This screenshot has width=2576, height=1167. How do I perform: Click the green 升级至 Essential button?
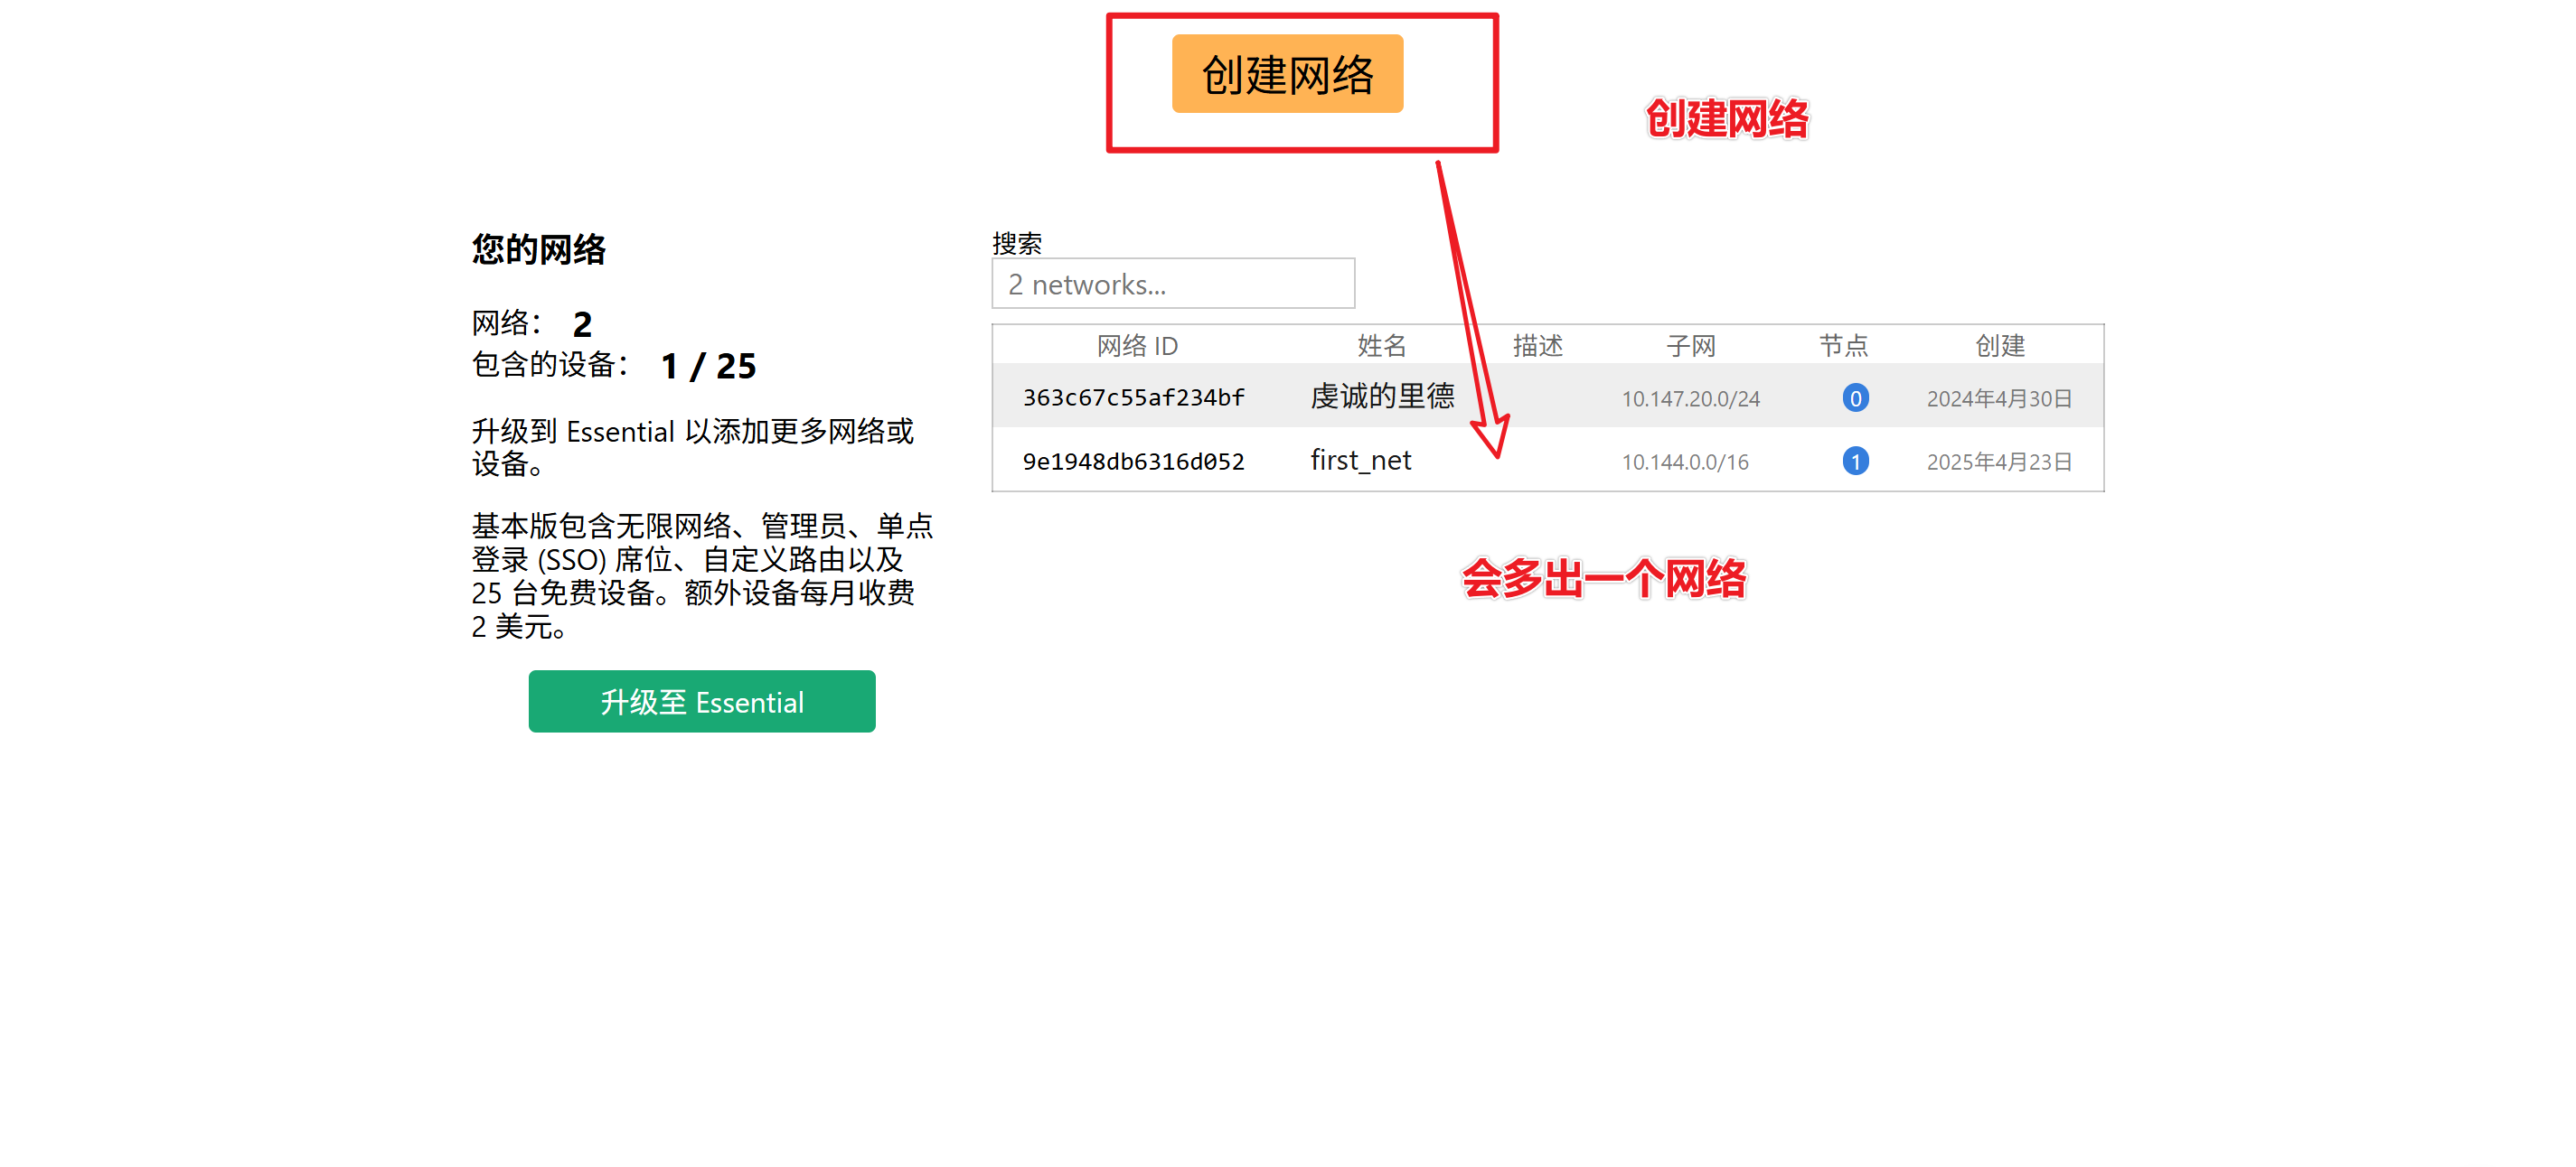click(x=702, y=702)
